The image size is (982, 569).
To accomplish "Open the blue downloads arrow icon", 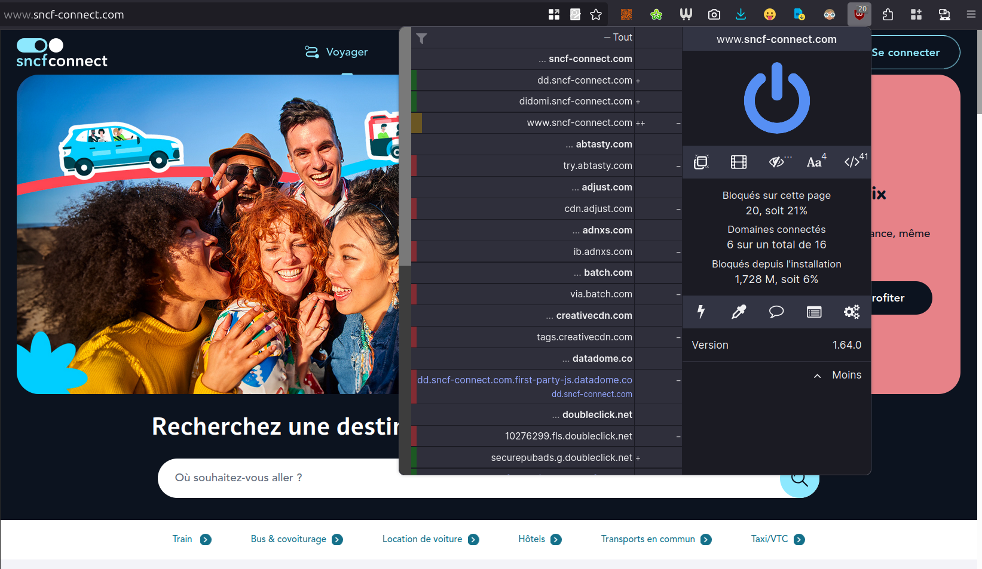I will click(x=741, y=14).
